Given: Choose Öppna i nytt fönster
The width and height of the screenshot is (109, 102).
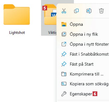Looking at the screenshot, I should click(83, 44).
